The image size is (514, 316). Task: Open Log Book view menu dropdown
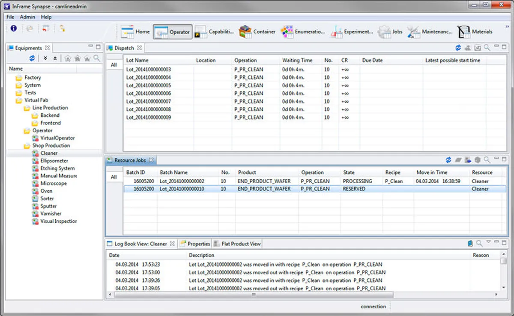pyautogui.click(x=488, y=243)
